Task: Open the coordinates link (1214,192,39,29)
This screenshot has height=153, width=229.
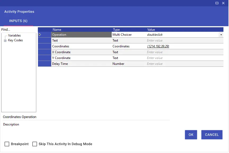Action: (x=158, y=46)
